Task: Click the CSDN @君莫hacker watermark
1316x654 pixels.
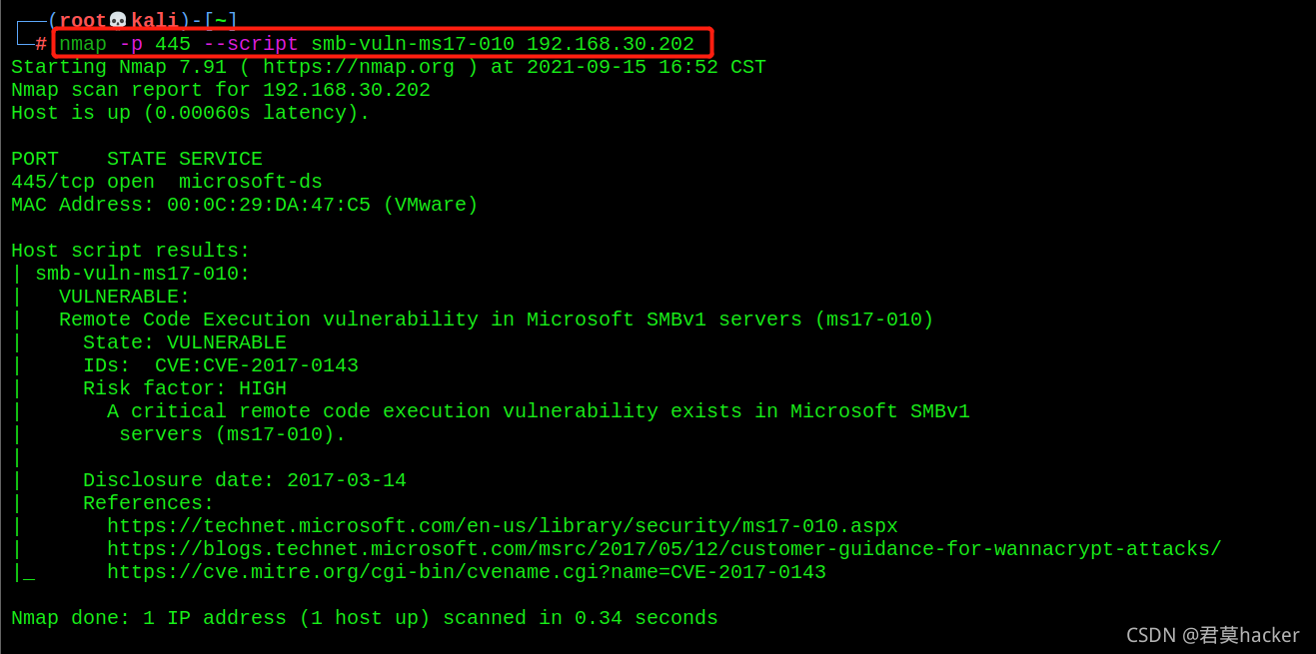Action: 1213,635
